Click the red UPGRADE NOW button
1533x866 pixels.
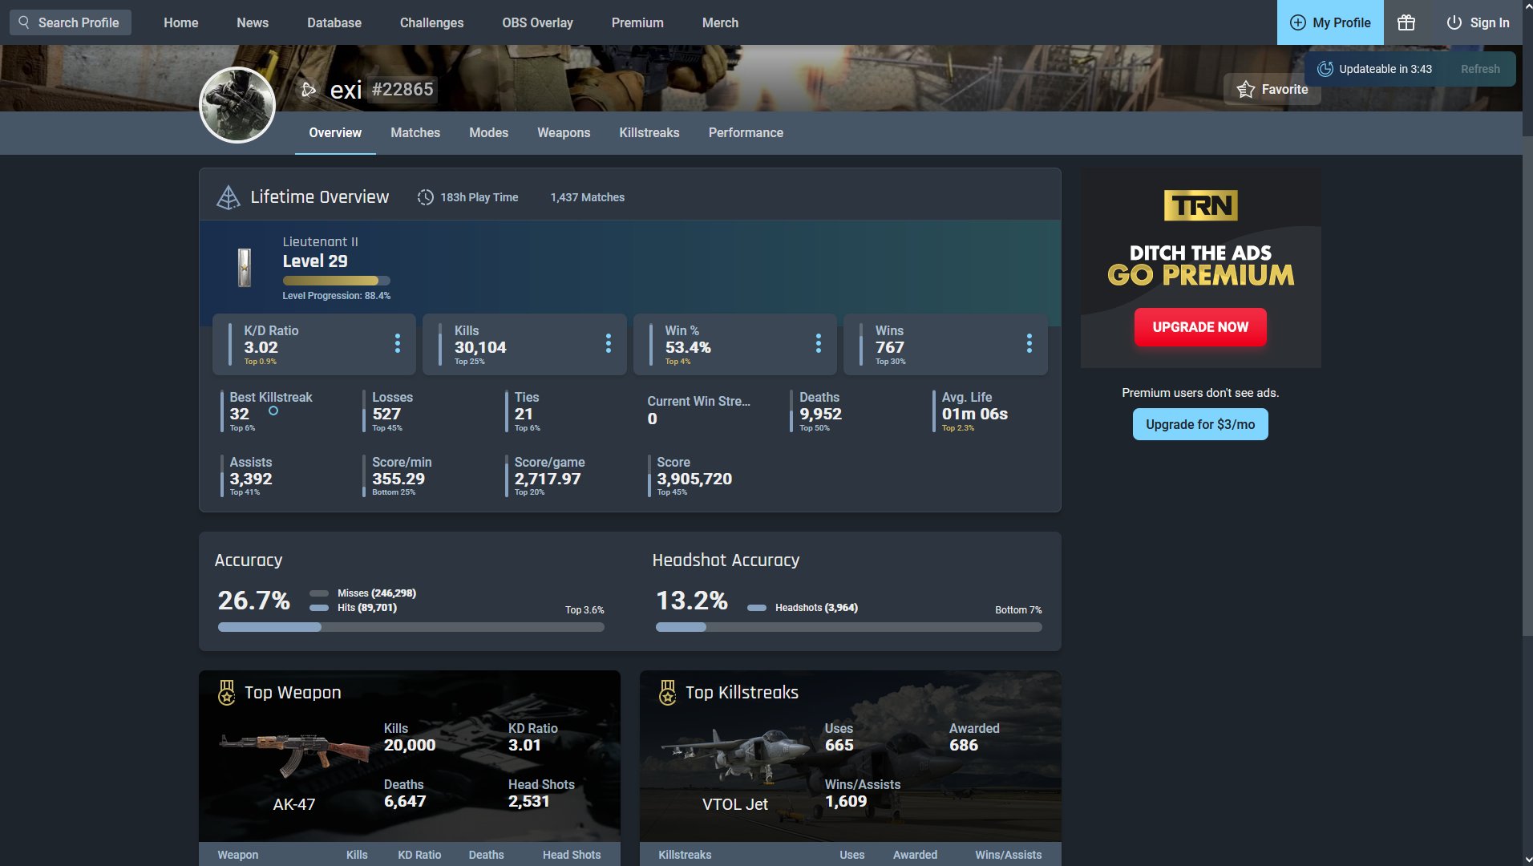[x=1200, y=327]
